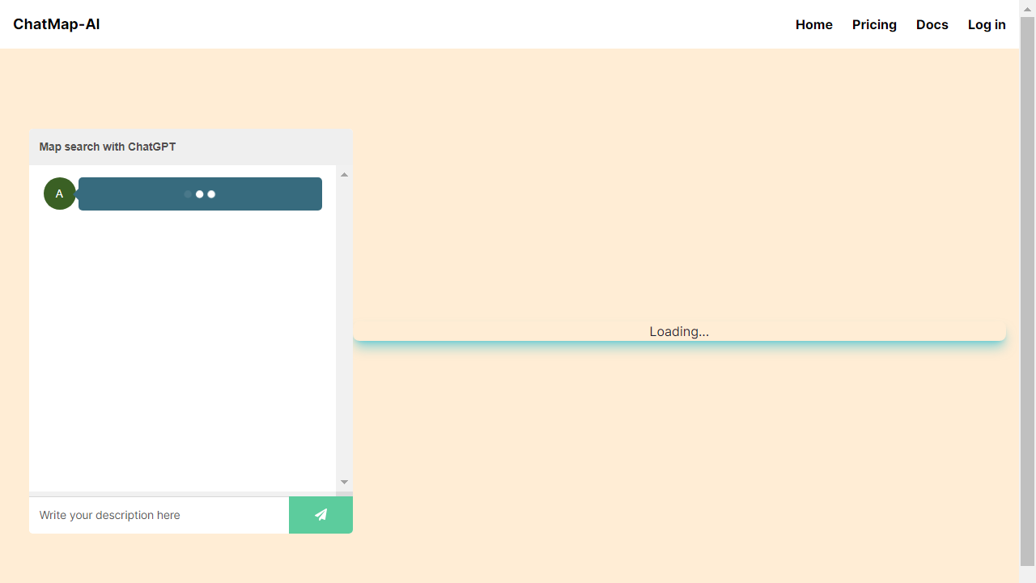Click the 'Map search with ChatGPT' header
This screenshot has height=583, width=1036.
click(191, 147)
